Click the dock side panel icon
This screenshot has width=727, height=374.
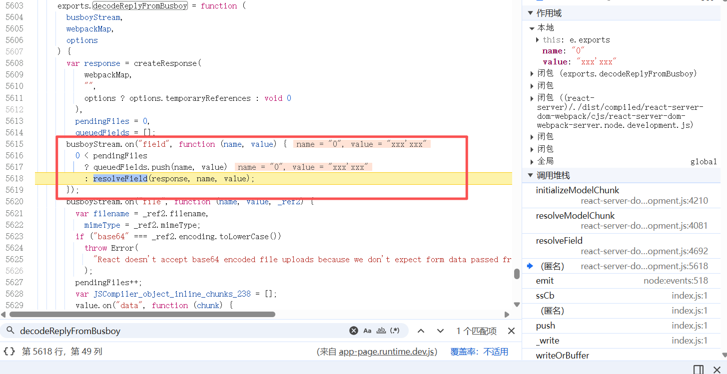pos(699,370)
